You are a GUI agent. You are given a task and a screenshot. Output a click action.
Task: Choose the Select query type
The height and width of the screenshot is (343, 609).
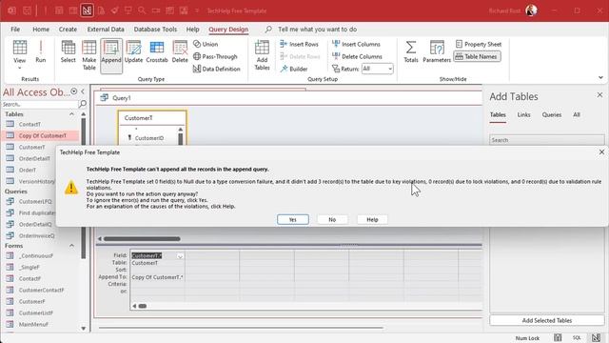coord(68,51)
